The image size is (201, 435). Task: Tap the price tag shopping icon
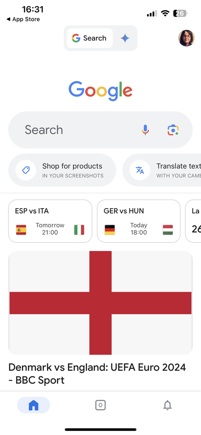point(26,170)
